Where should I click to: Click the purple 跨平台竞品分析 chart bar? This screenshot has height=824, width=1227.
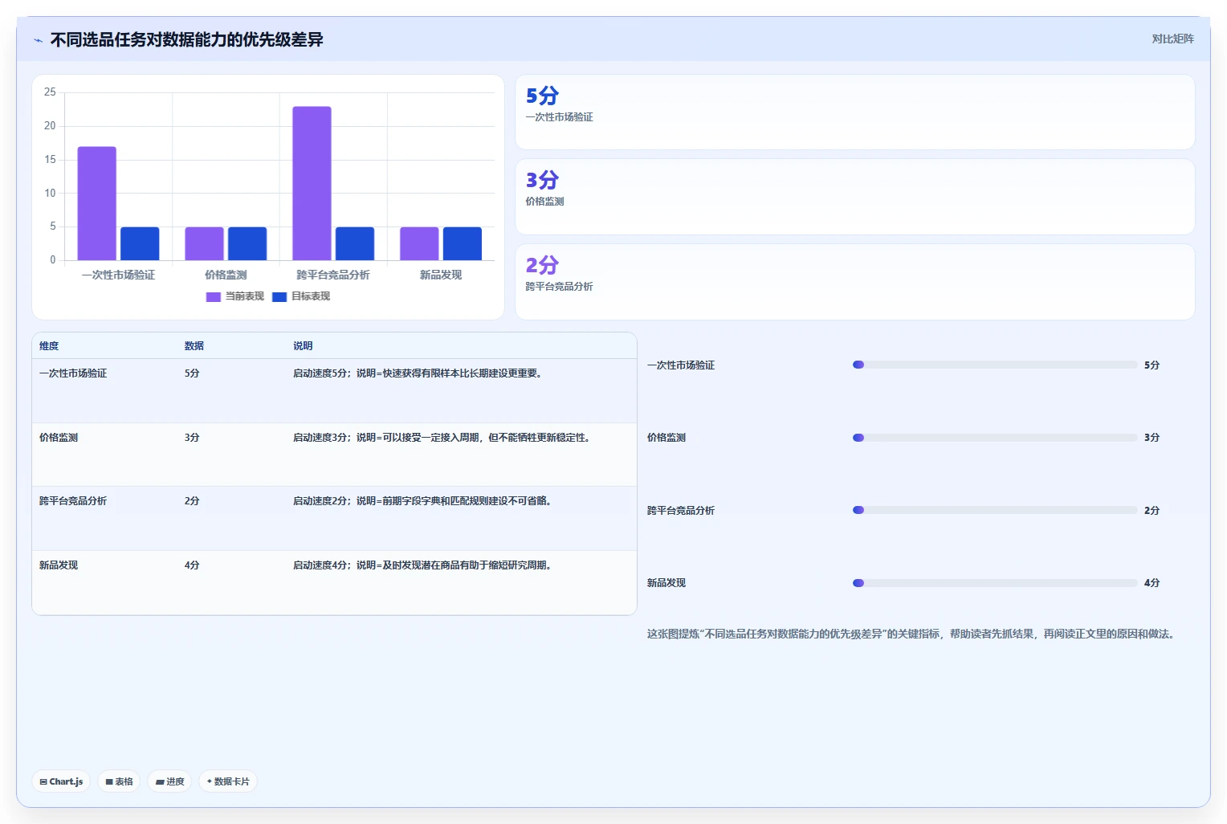[x=312, y=183]
